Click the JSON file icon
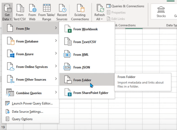Image resolution: width=177 pixels, height=130 pixels. (x=67, y=67)
